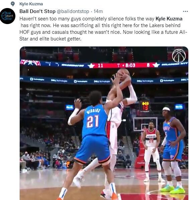Screen dimensions: 190x200
Task: Open the @balldontstop handle link
Action: pyautogui.click(x=73, y=11)
